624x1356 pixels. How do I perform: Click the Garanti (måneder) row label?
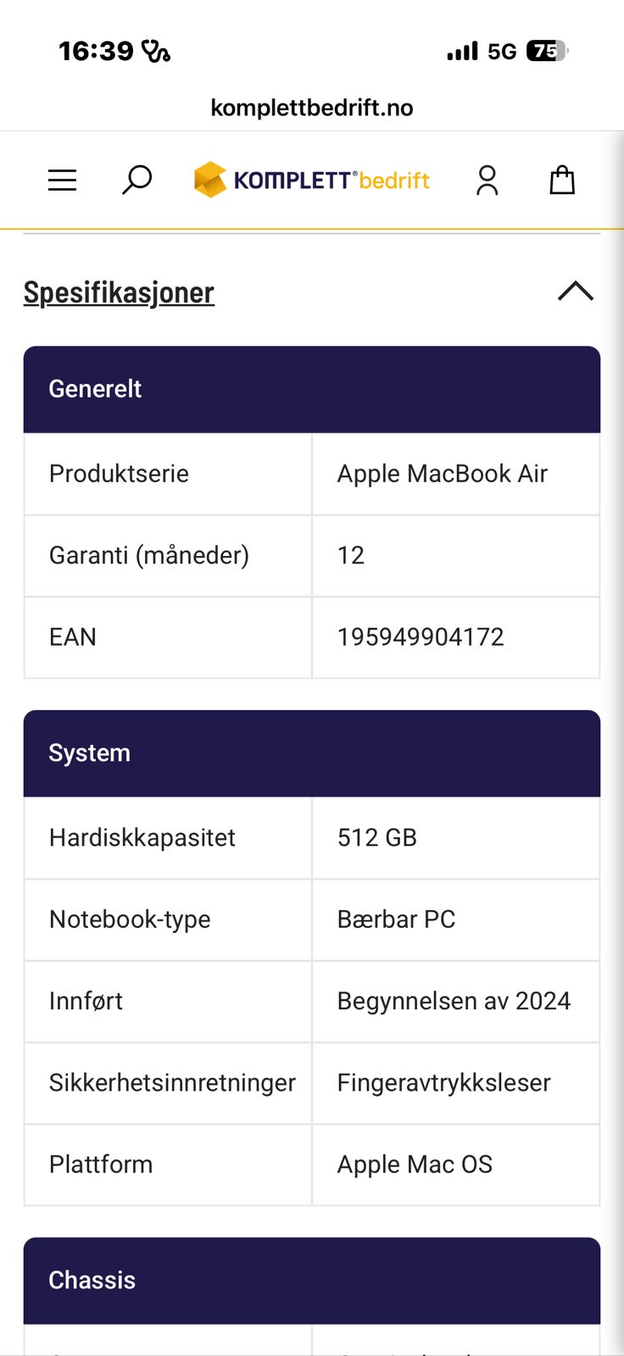(149, 556)
